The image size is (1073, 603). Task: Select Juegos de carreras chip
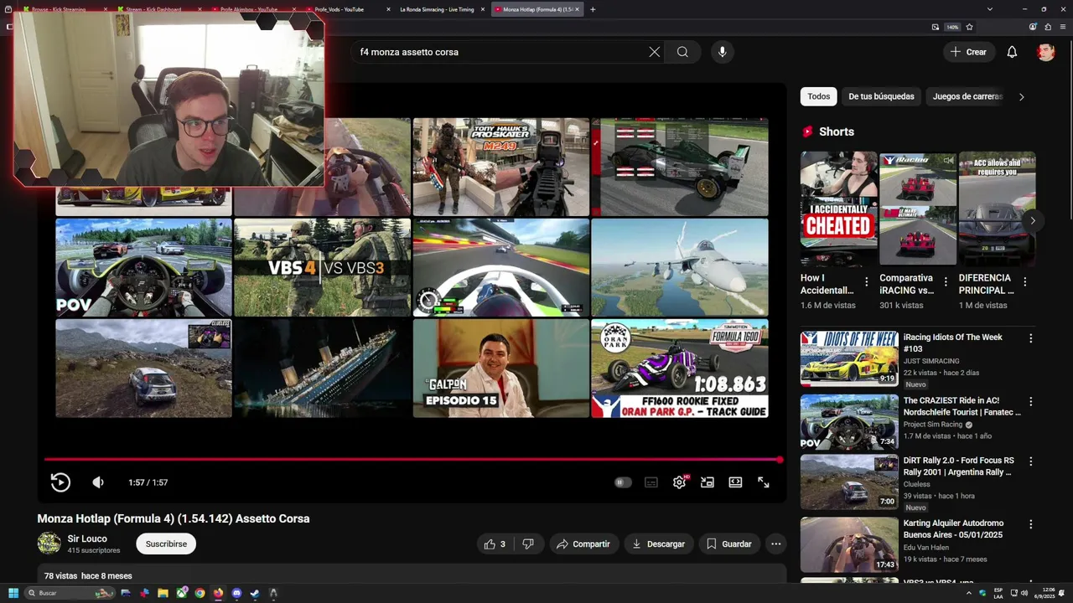point(967,96)
